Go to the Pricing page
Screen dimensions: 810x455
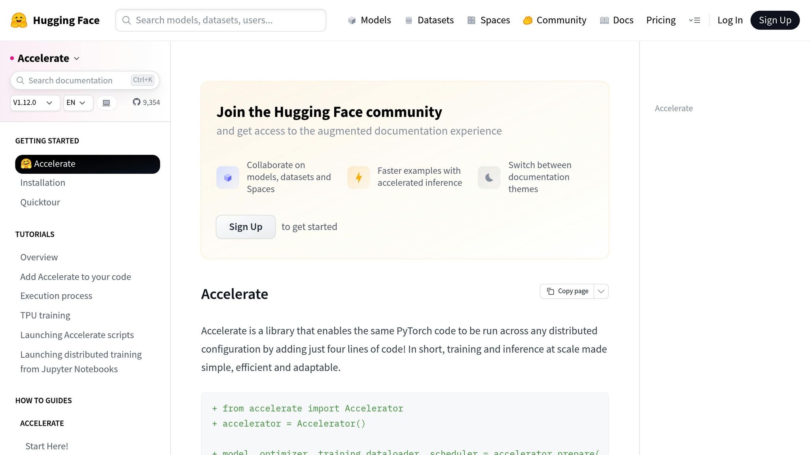(660, 20)
